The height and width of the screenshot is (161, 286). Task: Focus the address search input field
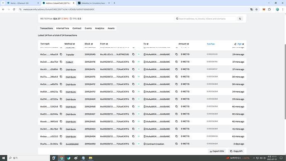205,19
